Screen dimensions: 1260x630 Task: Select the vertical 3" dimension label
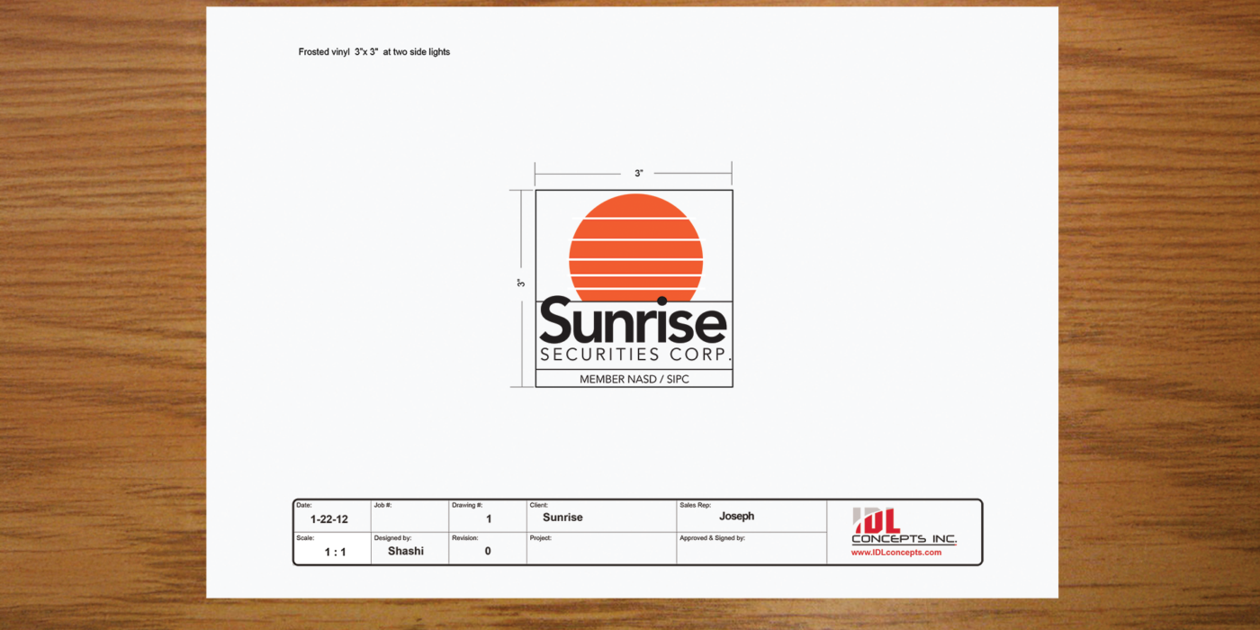[521, 283]
